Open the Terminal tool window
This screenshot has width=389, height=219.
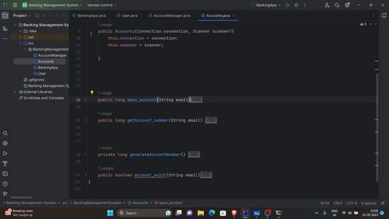point(5,174)
